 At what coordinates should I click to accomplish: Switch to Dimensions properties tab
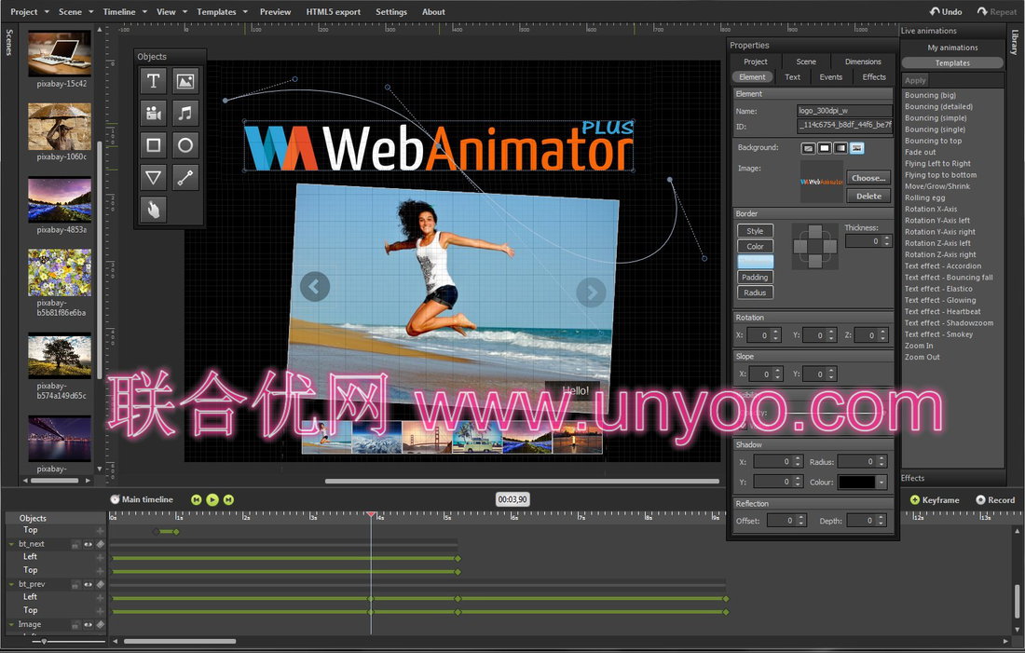863,61
